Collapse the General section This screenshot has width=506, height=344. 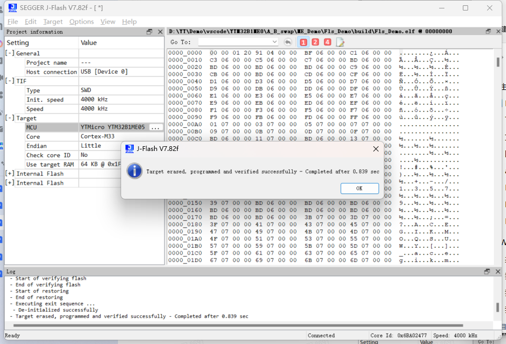pyautogui.click(x=9, y=53)
